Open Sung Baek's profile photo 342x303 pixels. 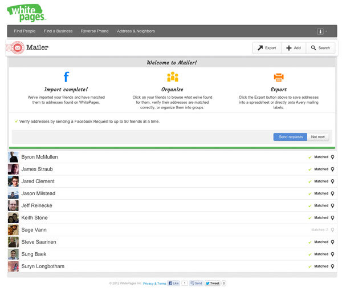pyautogui.click(x=13, y=254)
